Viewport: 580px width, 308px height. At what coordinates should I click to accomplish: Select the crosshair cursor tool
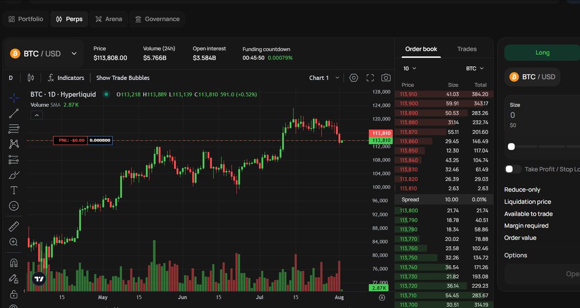click(x=14, y=98)
